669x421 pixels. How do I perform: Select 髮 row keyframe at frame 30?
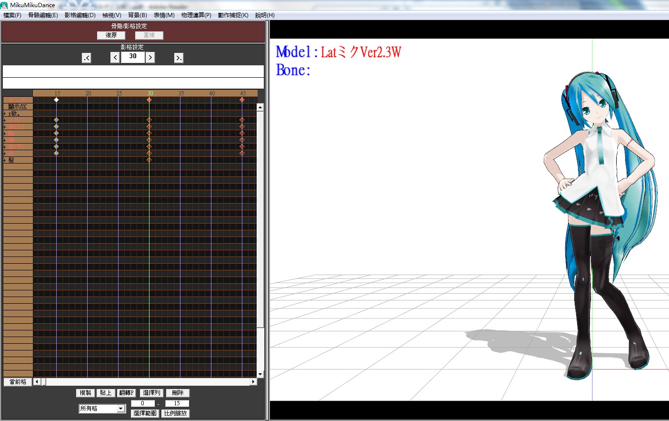[149, 160]
